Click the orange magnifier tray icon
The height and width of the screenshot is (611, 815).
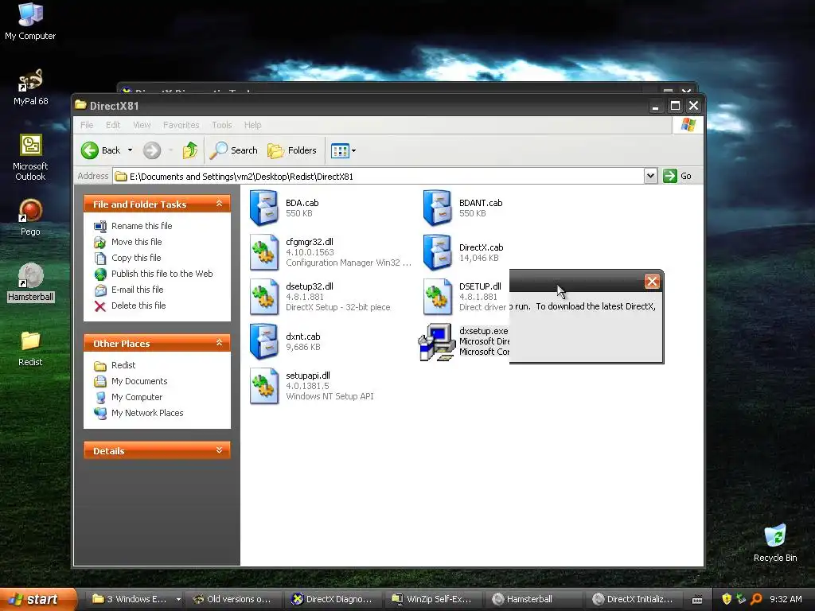pyautogui.click(x=756, y=599)
